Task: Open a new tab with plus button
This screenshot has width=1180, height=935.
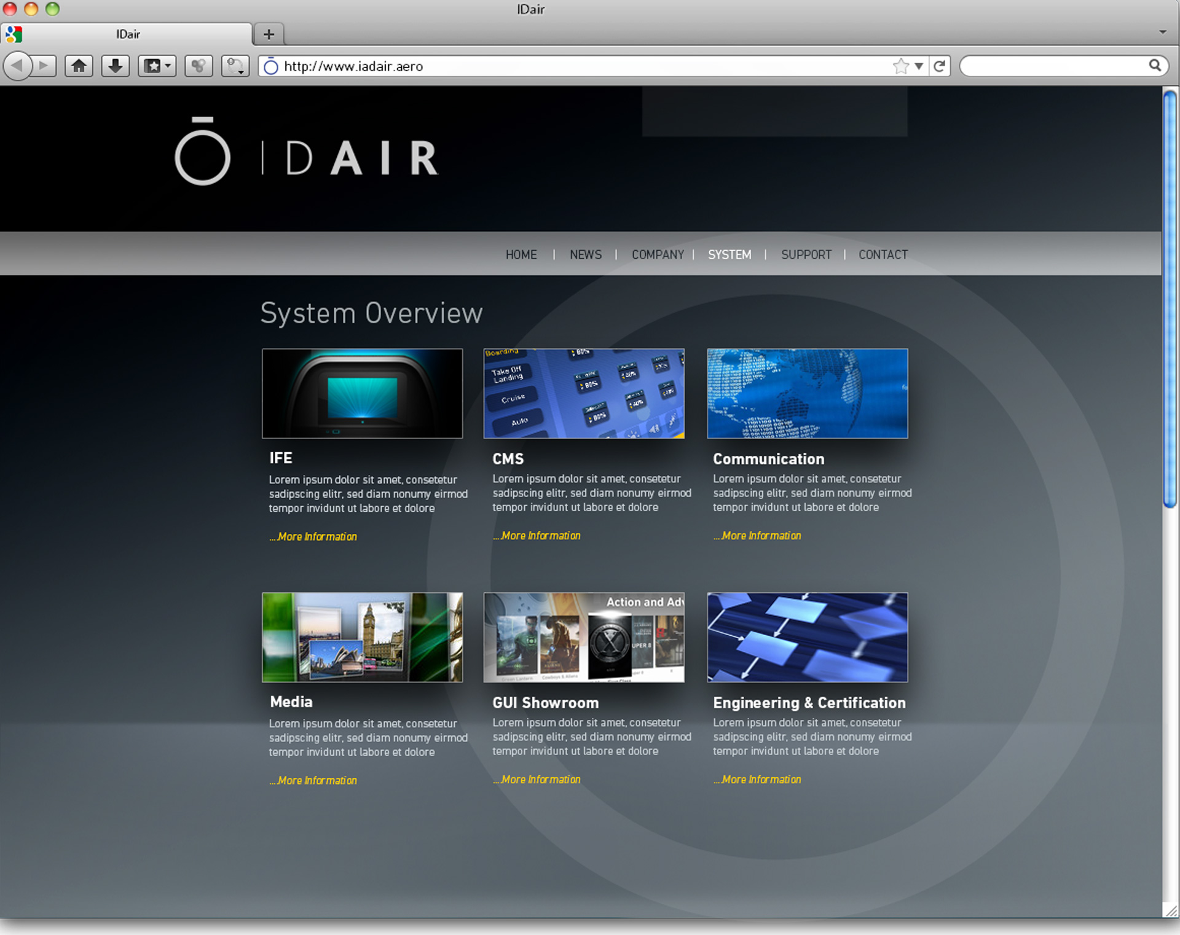Action: pos(269,34)
